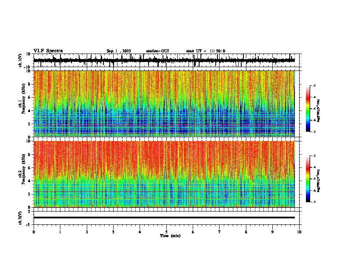Image resolution: width=337 pixels, height=260 pixels.
Task: Click time axis tick label '6'
Action: (193, 232)
